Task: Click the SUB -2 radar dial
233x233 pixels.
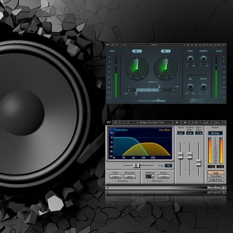Action: (137, 69)
